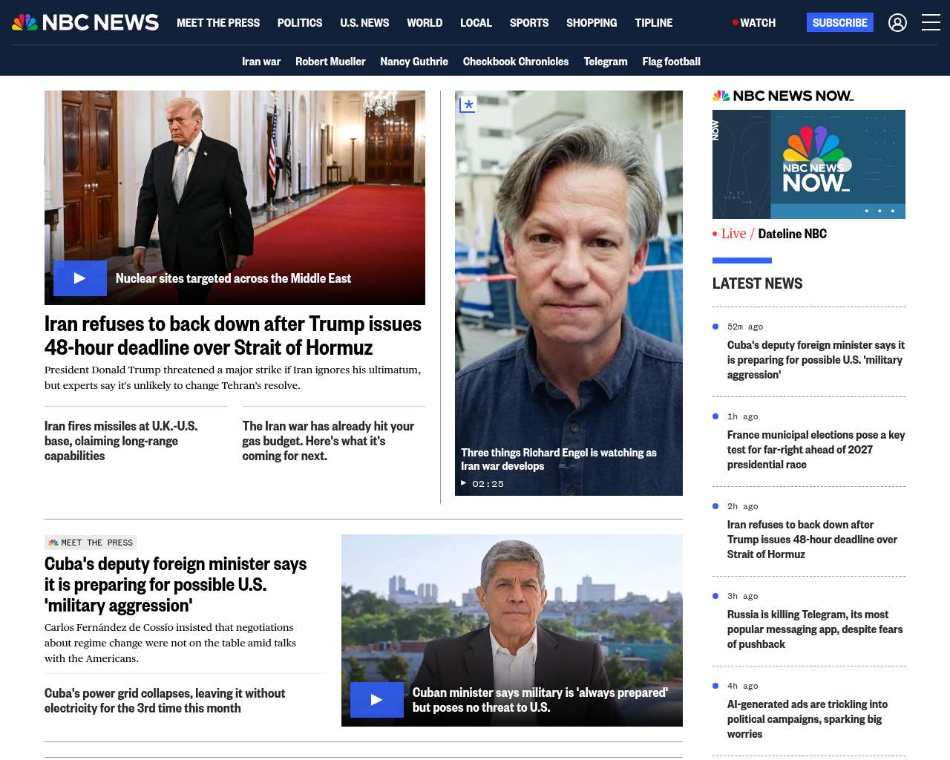Open the Nancy Guthrie trending topic
Viewport: 950px width, 760px height.
pos(414,62)
